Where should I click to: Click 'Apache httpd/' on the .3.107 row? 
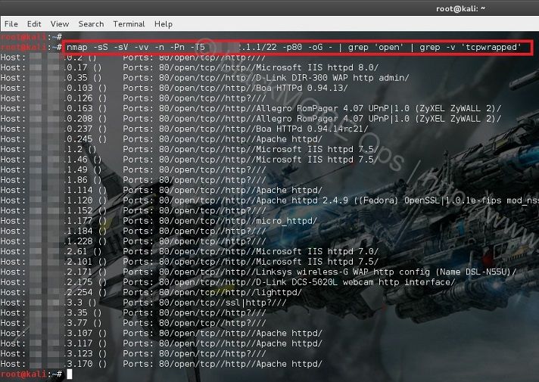288,334
